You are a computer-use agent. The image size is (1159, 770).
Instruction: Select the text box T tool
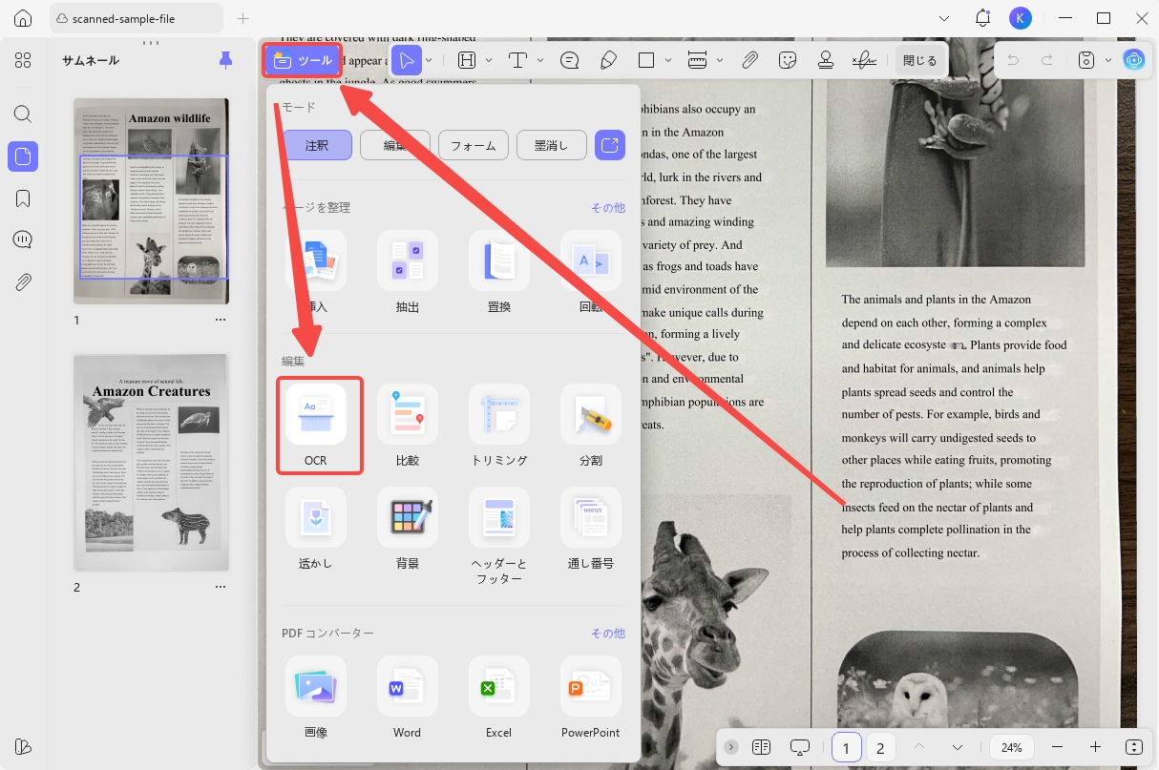click(x=517, y=60)
